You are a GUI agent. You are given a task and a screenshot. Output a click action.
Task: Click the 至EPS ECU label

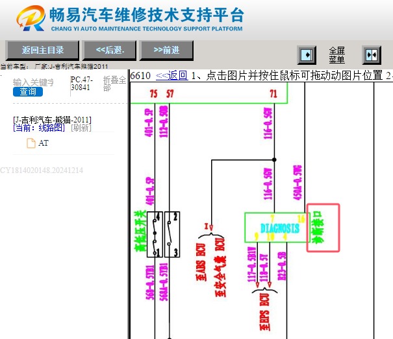pyautogui.click(x=265, y=312)
